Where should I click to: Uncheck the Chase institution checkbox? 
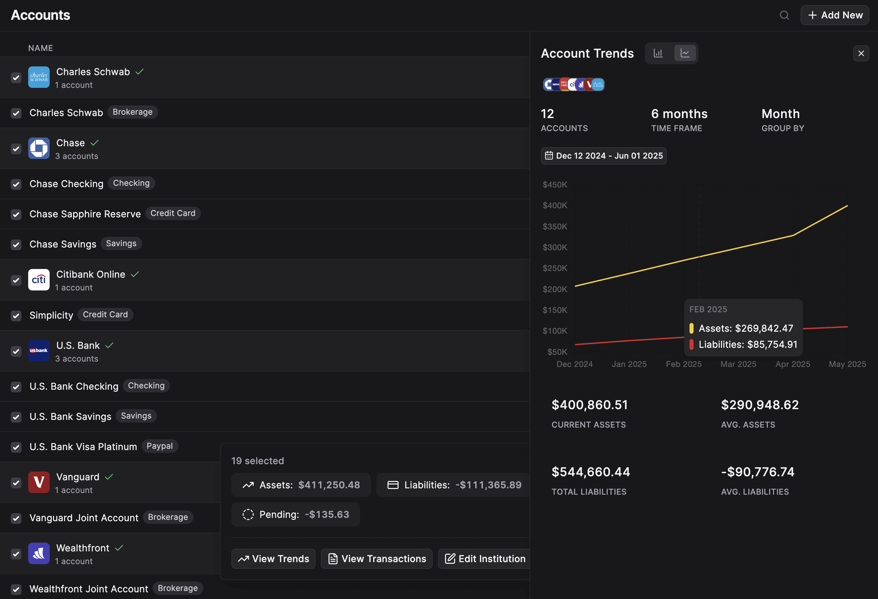16,149
